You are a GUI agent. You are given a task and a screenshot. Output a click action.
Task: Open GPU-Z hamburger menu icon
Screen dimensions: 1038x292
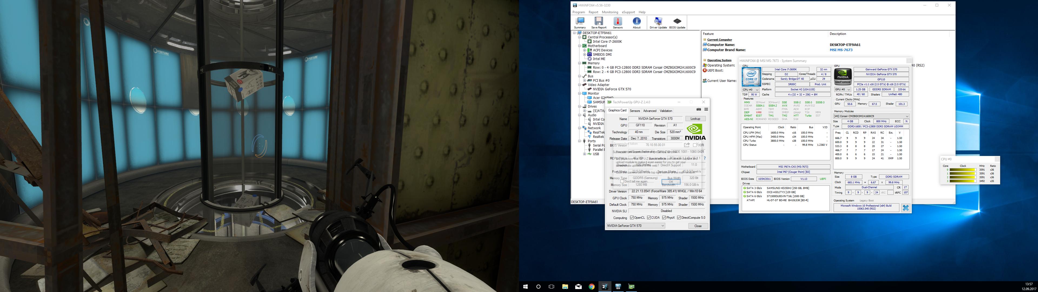[x=706, y=109]
